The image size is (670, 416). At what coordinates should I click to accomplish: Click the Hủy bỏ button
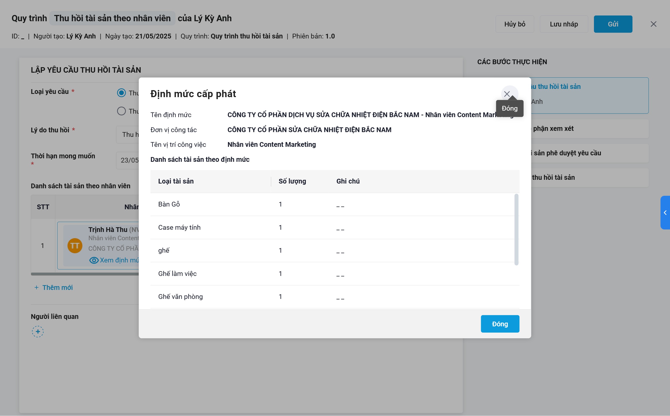[x=515, y=24]
